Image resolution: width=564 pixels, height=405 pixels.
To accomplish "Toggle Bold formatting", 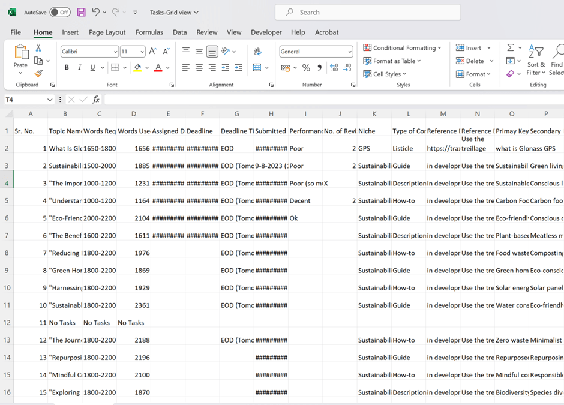I will tap(67, 67).
